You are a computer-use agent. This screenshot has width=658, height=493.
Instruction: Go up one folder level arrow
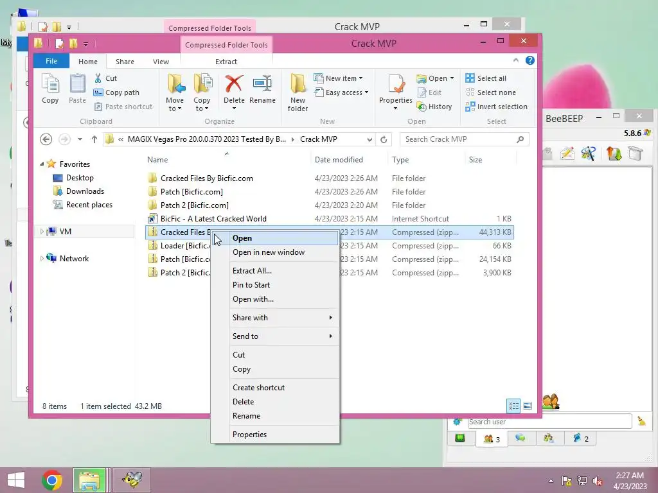[x=94, y=139]
